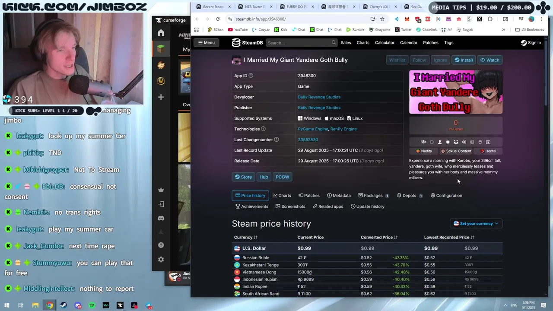Open the Discord icon in CurseForge sidebar
Viewport: 553px width, 311px height.
point(161,218)
